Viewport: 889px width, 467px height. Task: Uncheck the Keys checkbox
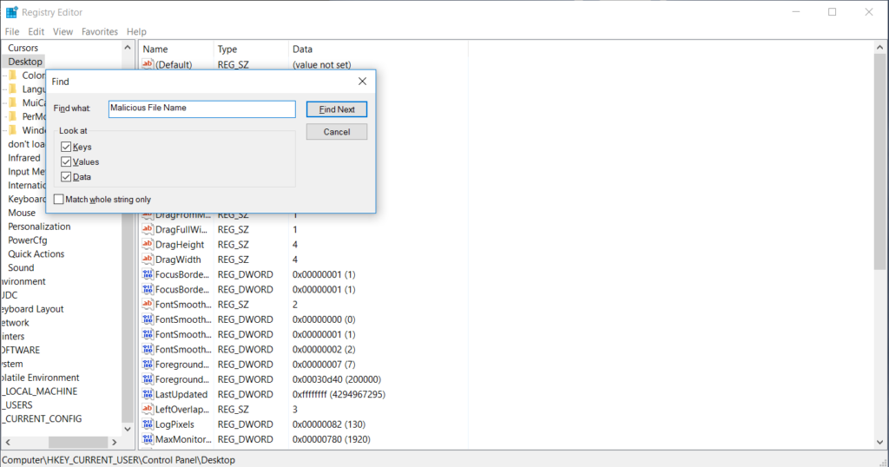click(66, 147)
